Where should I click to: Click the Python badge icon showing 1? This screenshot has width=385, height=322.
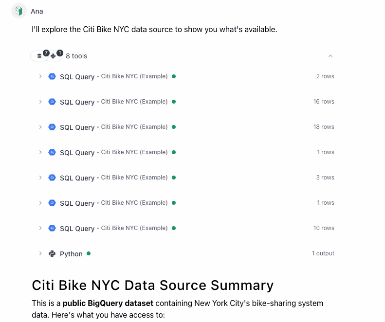coord(54,56)
